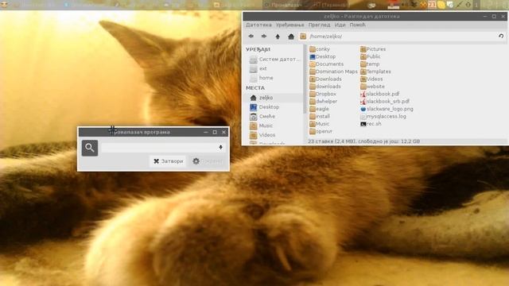This screenshot has height=286, width=509.
Task: Open home folder via toolbar house icon
Action: [x=291, y=37]
